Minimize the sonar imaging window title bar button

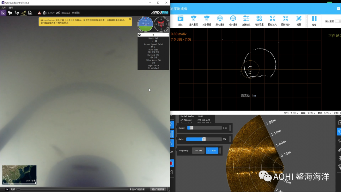pos(338,9)
